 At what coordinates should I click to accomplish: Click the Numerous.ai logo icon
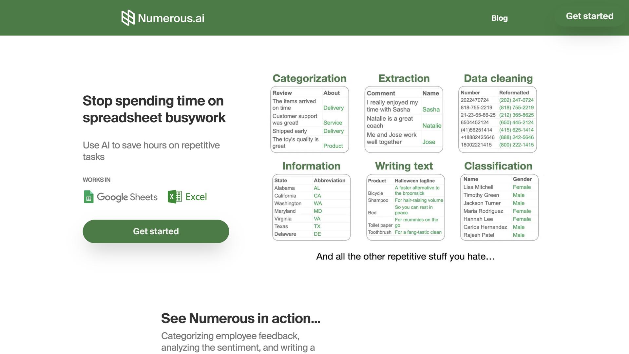[128, 18]
